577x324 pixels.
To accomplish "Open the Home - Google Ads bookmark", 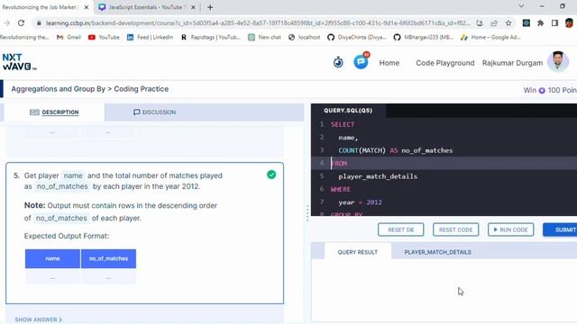I will point(490,37).
